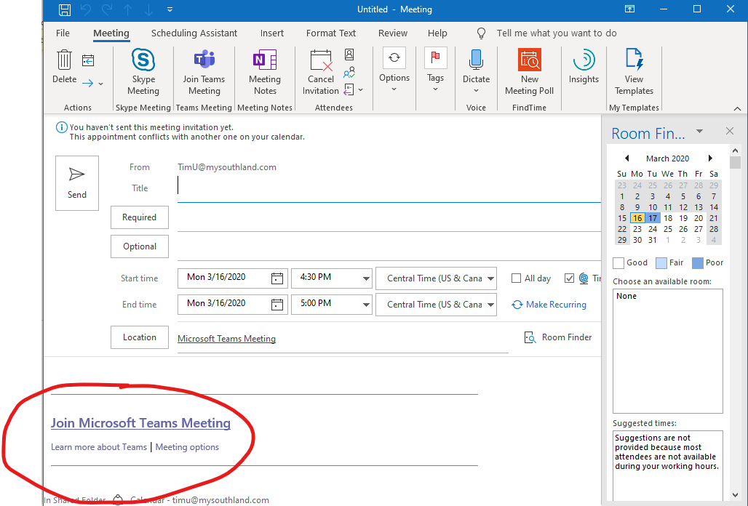
Task: Toggle the time zones checkbox
Action: [569, 278]
